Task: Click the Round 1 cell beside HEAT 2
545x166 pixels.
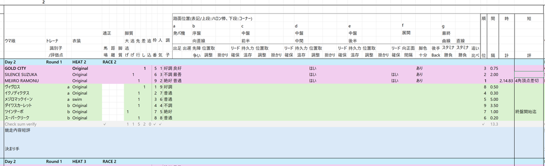Action: (x=54, y=62)
